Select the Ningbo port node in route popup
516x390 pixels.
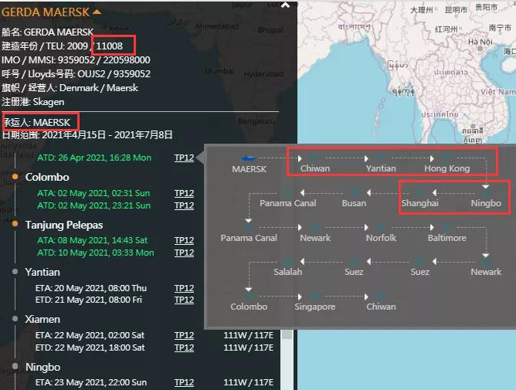pos(486,192)
